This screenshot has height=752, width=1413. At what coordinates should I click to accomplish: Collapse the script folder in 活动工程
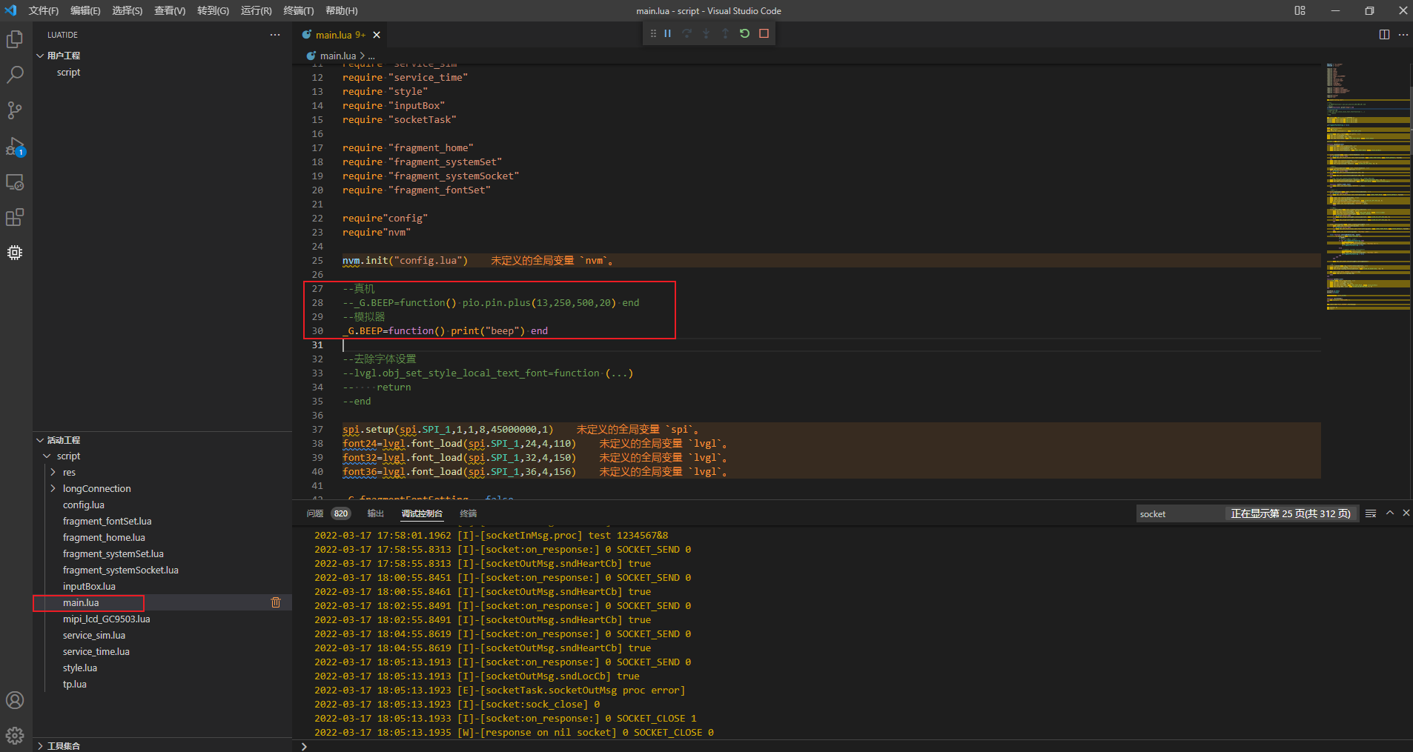[47, 456]
